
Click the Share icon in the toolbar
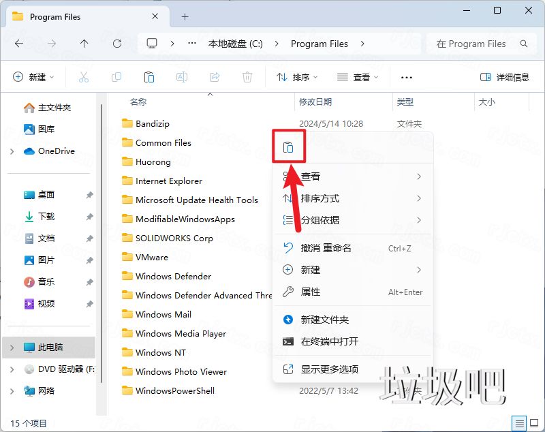[x=215, y=76]
